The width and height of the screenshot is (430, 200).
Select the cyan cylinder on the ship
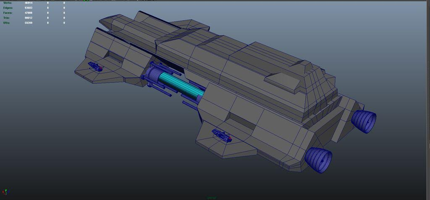(181, 86)
